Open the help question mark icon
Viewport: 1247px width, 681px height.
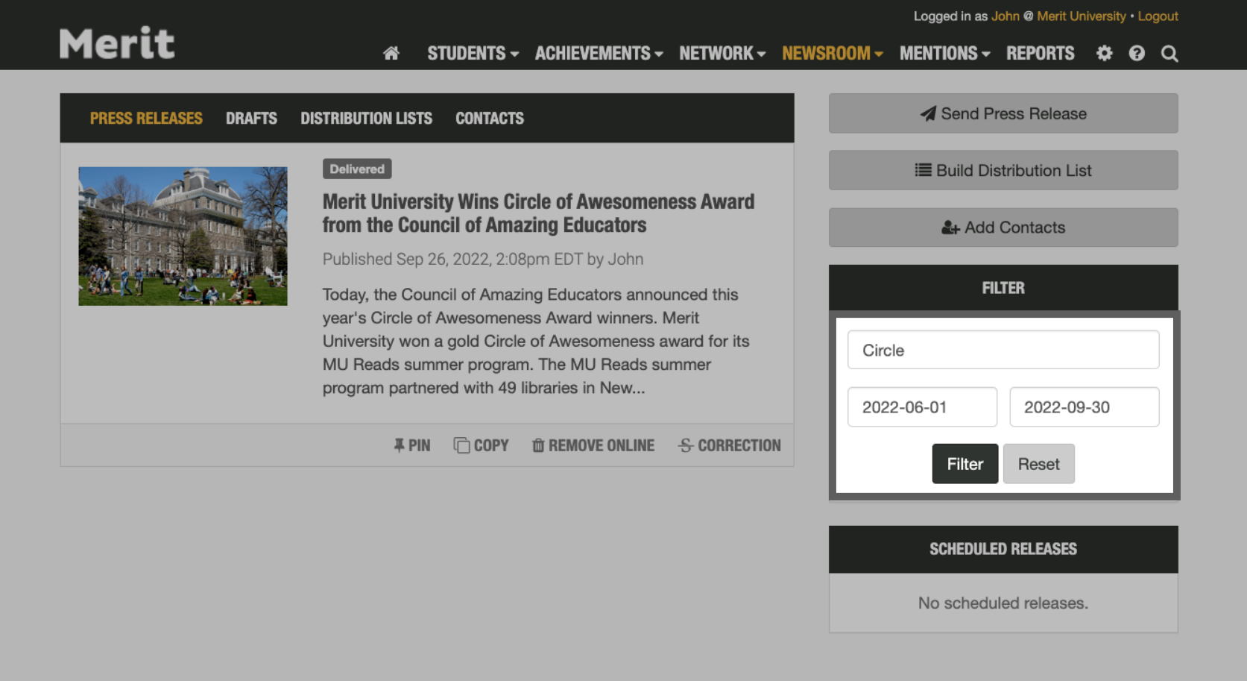click(1136, 53)
